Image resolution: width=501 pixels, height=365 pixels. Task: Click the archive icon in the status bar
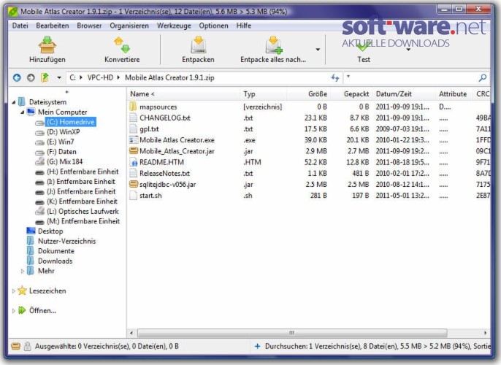15,346
